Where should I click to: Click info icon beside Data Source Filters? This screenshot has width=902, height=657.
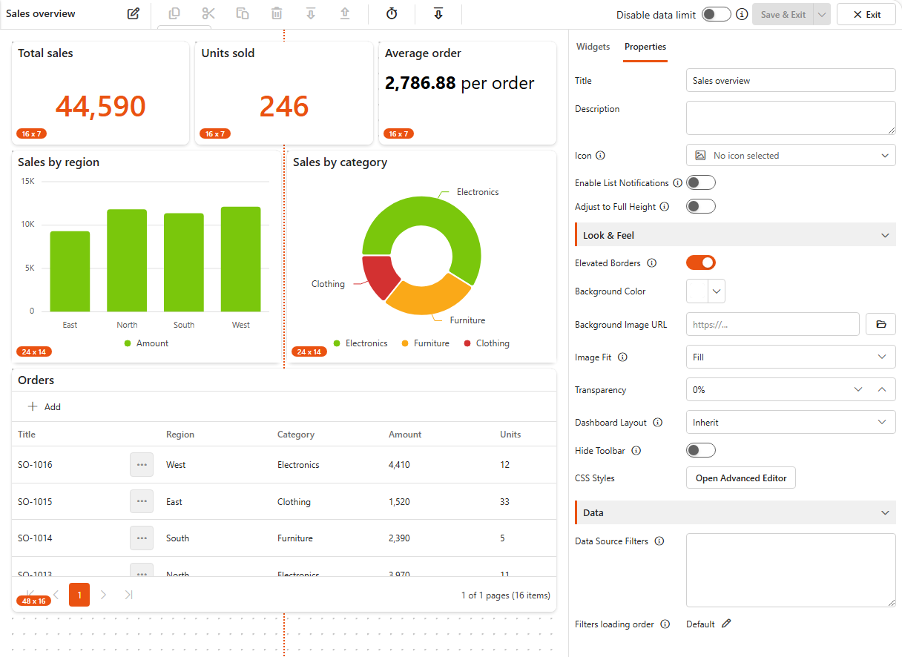659,541
